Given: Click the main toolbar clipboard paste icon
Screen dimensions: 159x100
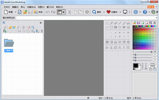Looking at the screenshot, I should point(80,12).
